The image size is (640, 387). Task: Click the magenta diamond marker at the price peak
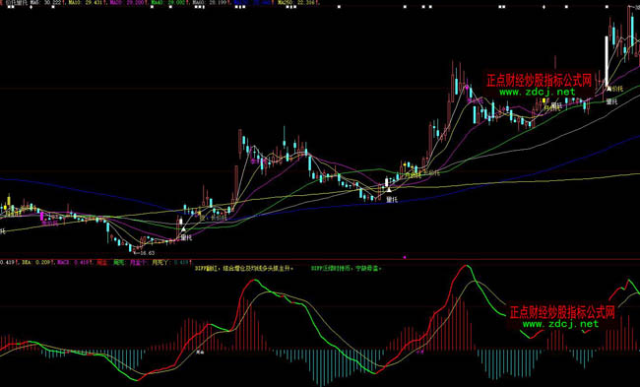468,87
